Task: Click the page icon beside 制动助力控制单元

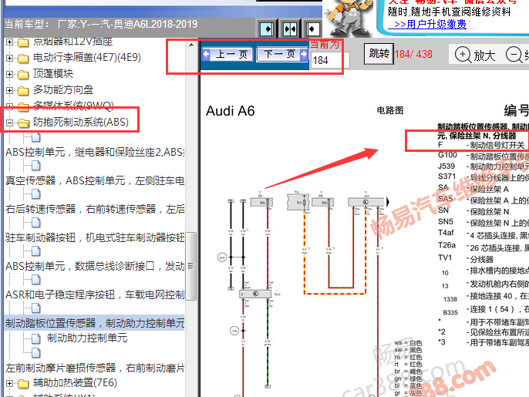Action: pyautogui.click(x=35, y=338)
